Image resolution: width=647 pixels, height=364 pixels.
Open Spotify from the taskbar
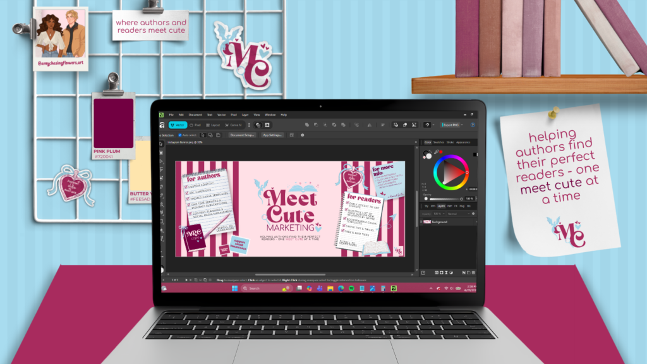pyautogui.click(x=351, y=288)
